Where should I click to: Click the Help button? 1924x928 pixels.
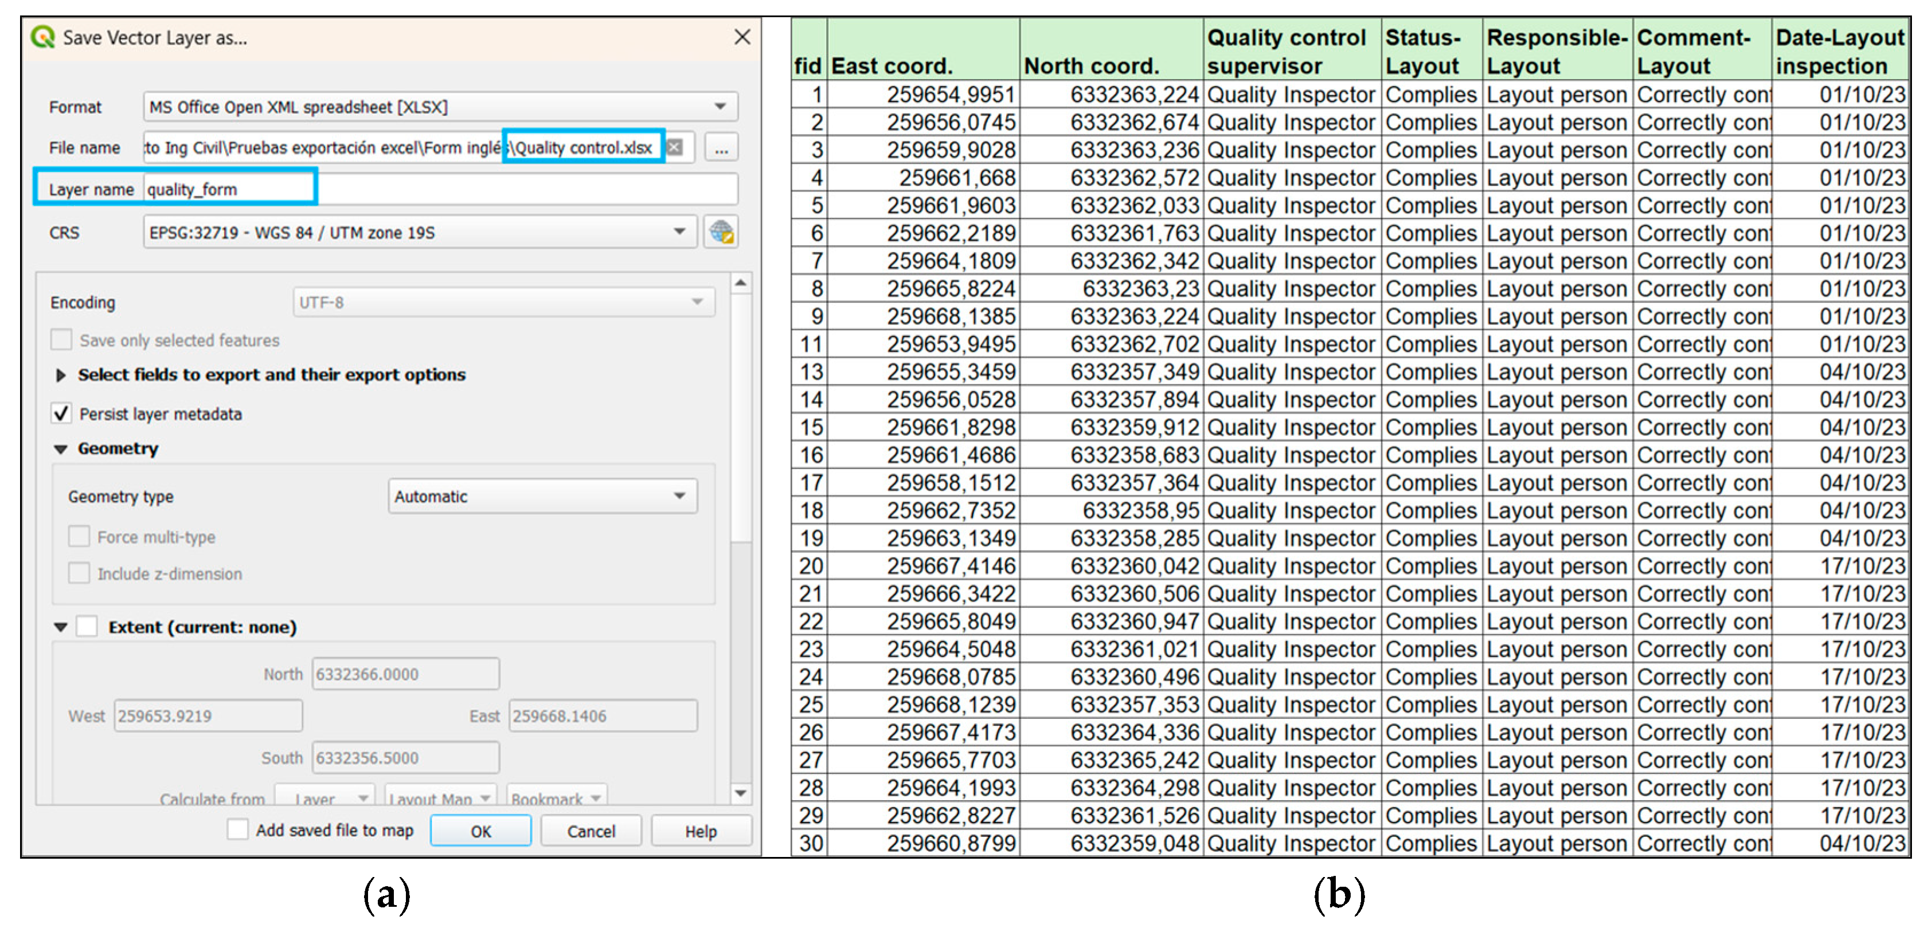click(x=700, y=831)
